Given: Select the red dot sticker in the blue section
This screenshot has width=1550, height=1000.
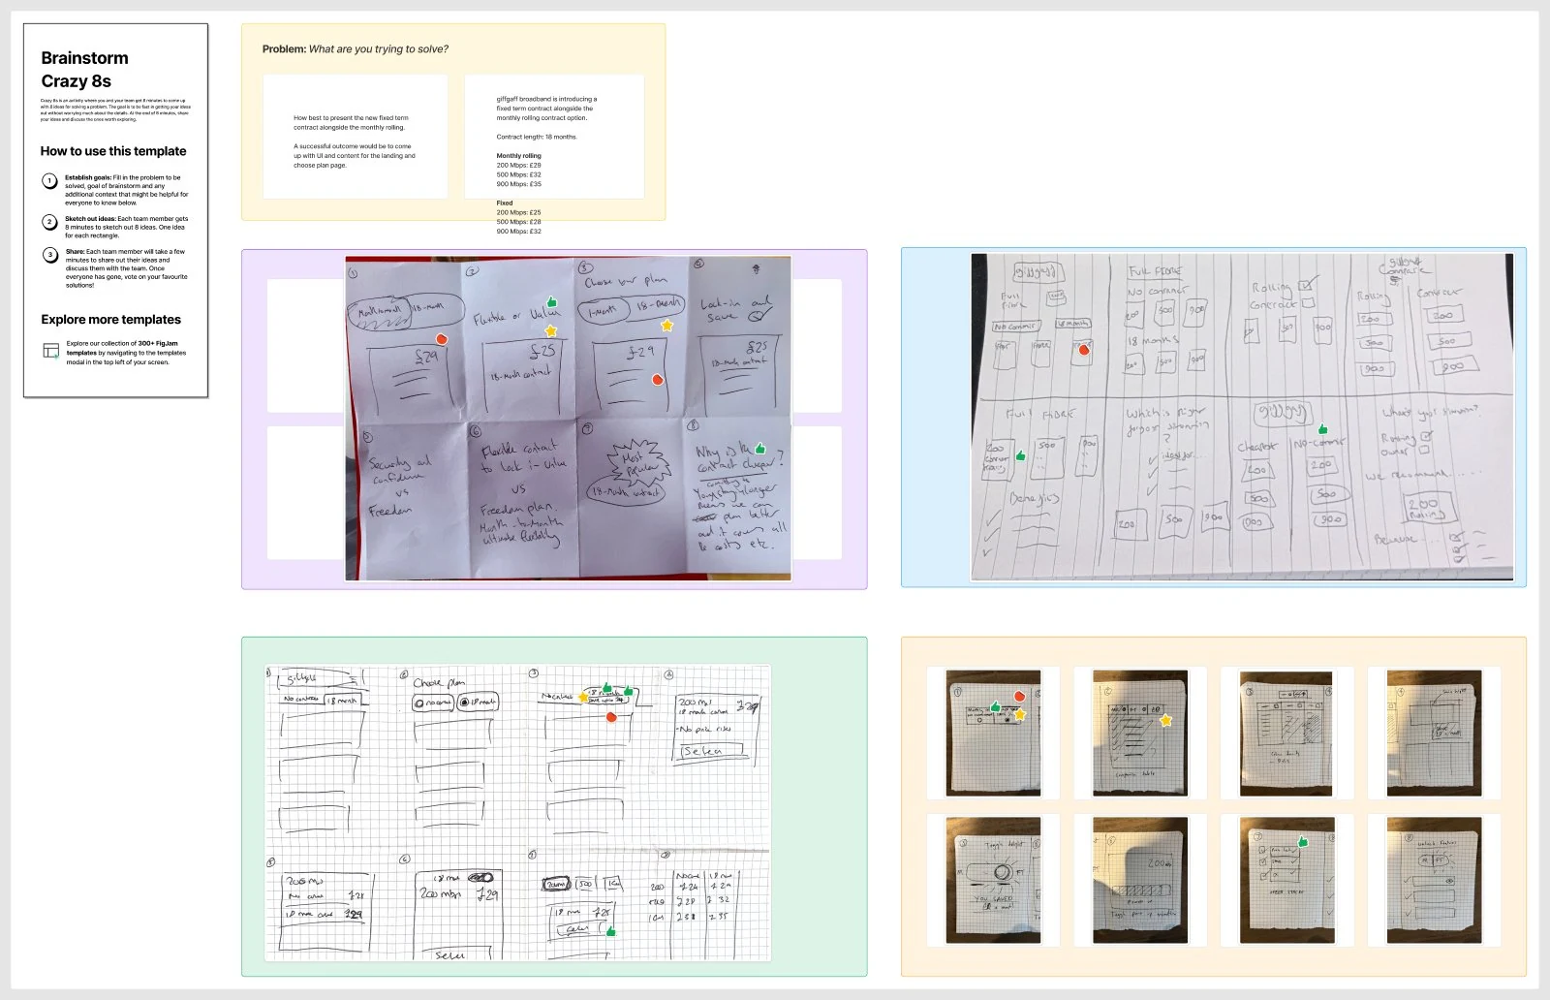Looking at the screenshot, I should coord(1084,350).
